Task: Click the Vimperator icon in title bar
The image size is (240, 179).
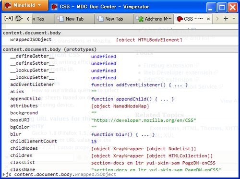Action: (54, 7)
